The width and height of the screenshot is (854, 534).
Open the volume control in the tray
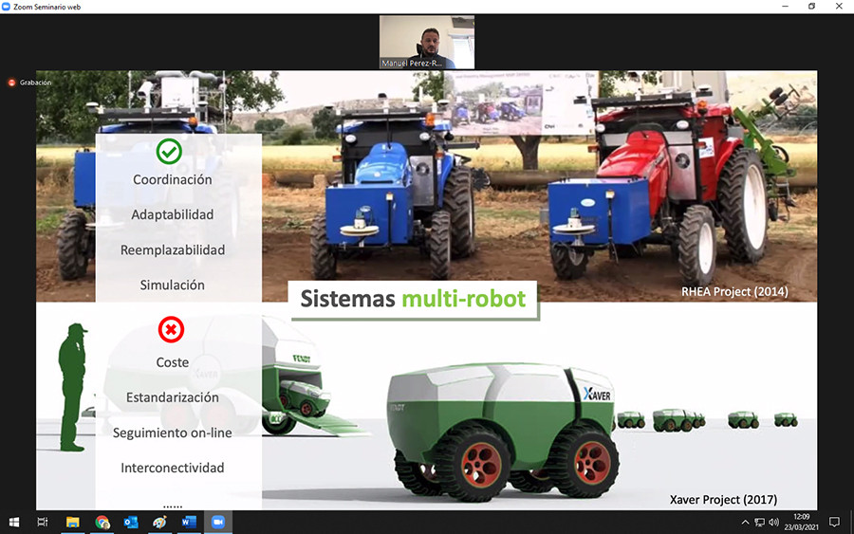click(773, 523)
